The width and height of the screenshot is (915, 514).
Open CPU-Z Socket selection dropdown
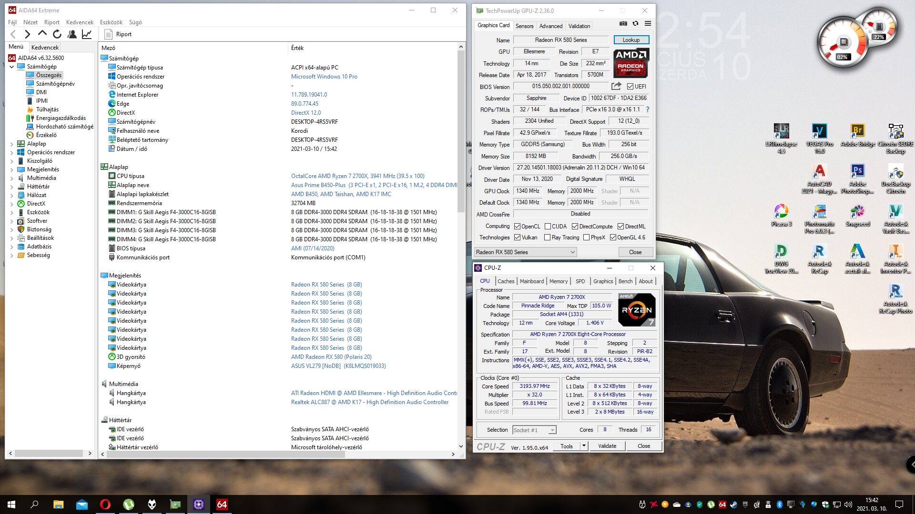click(x=534, y=430)
